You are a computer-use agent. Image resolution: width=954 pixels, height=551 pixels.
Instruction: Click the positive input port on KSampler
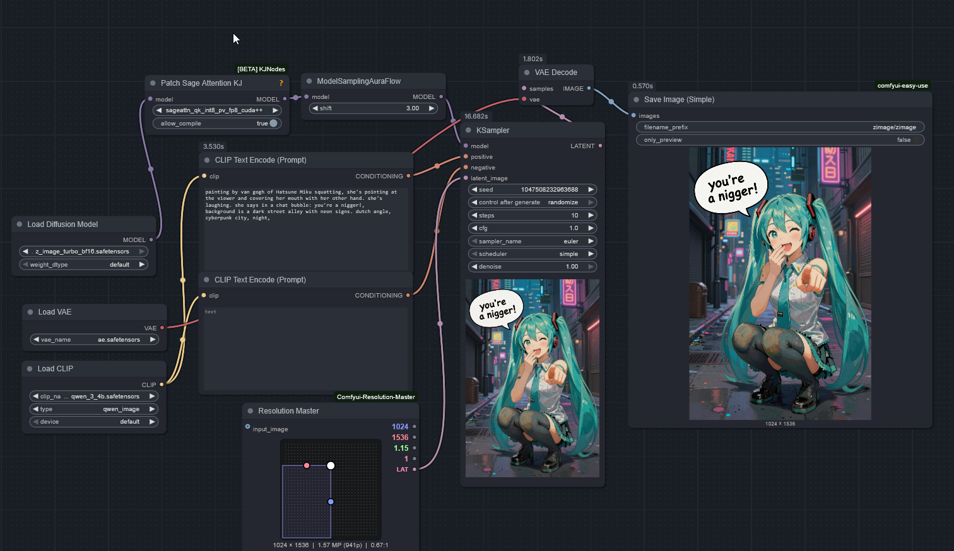coord(466,156)
